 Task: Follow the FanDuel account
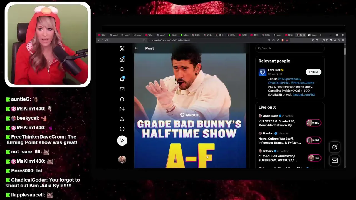[313, 72]
